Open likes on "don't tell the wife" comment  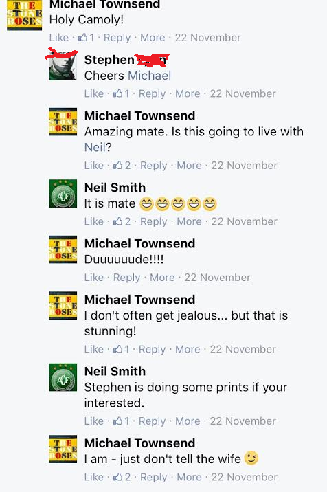122,478
